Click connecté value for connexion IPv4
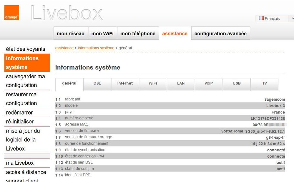The height and width of the screenshot is (182, 294). pos(276,156)
